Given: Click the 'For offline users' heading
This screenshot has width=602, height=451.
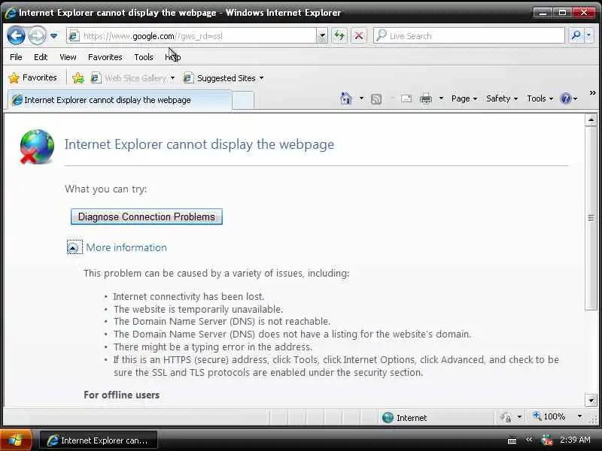Looking at the screenshot, I should 121,395.
